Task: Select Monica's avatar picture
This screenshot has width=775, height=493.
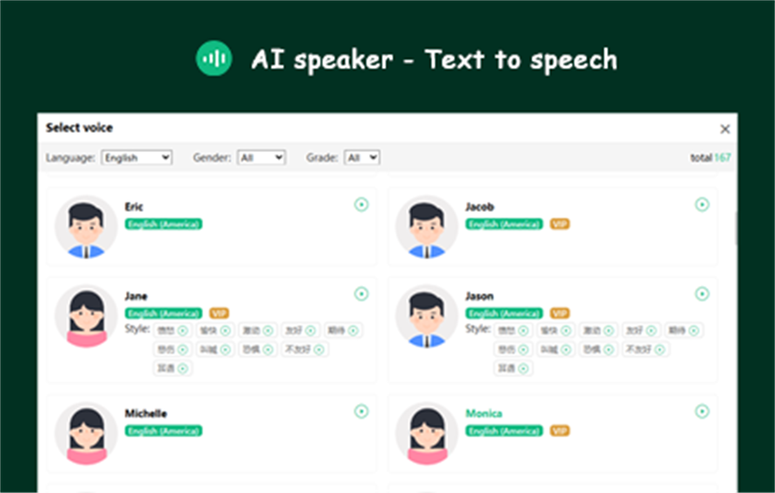Action: coord(427,433)
